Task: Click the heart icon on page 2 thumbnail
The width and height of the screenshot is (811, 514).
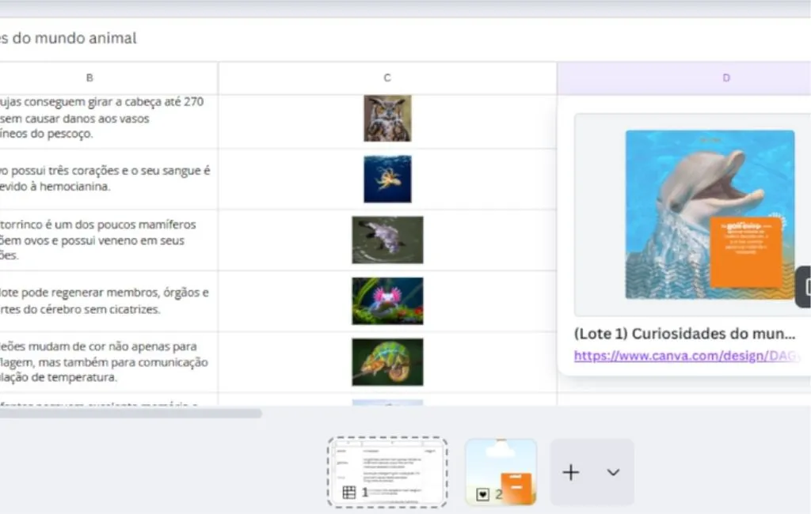Action: 482,494
